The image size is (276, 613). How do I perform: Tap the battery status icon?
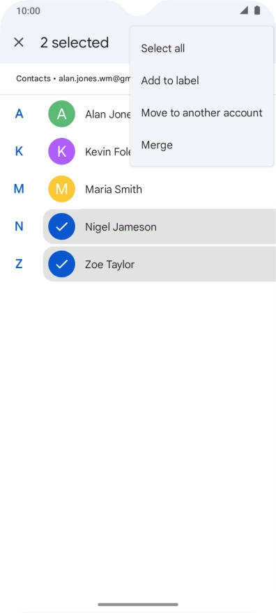pos(257,10)
